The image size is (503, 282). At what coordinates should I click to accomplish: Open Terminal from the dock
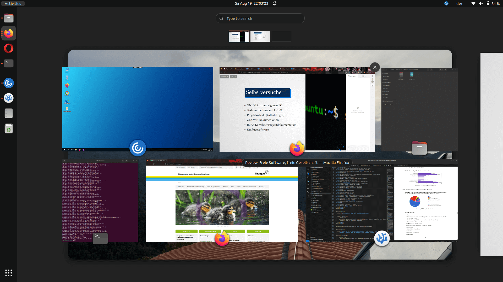coord(9,63)
